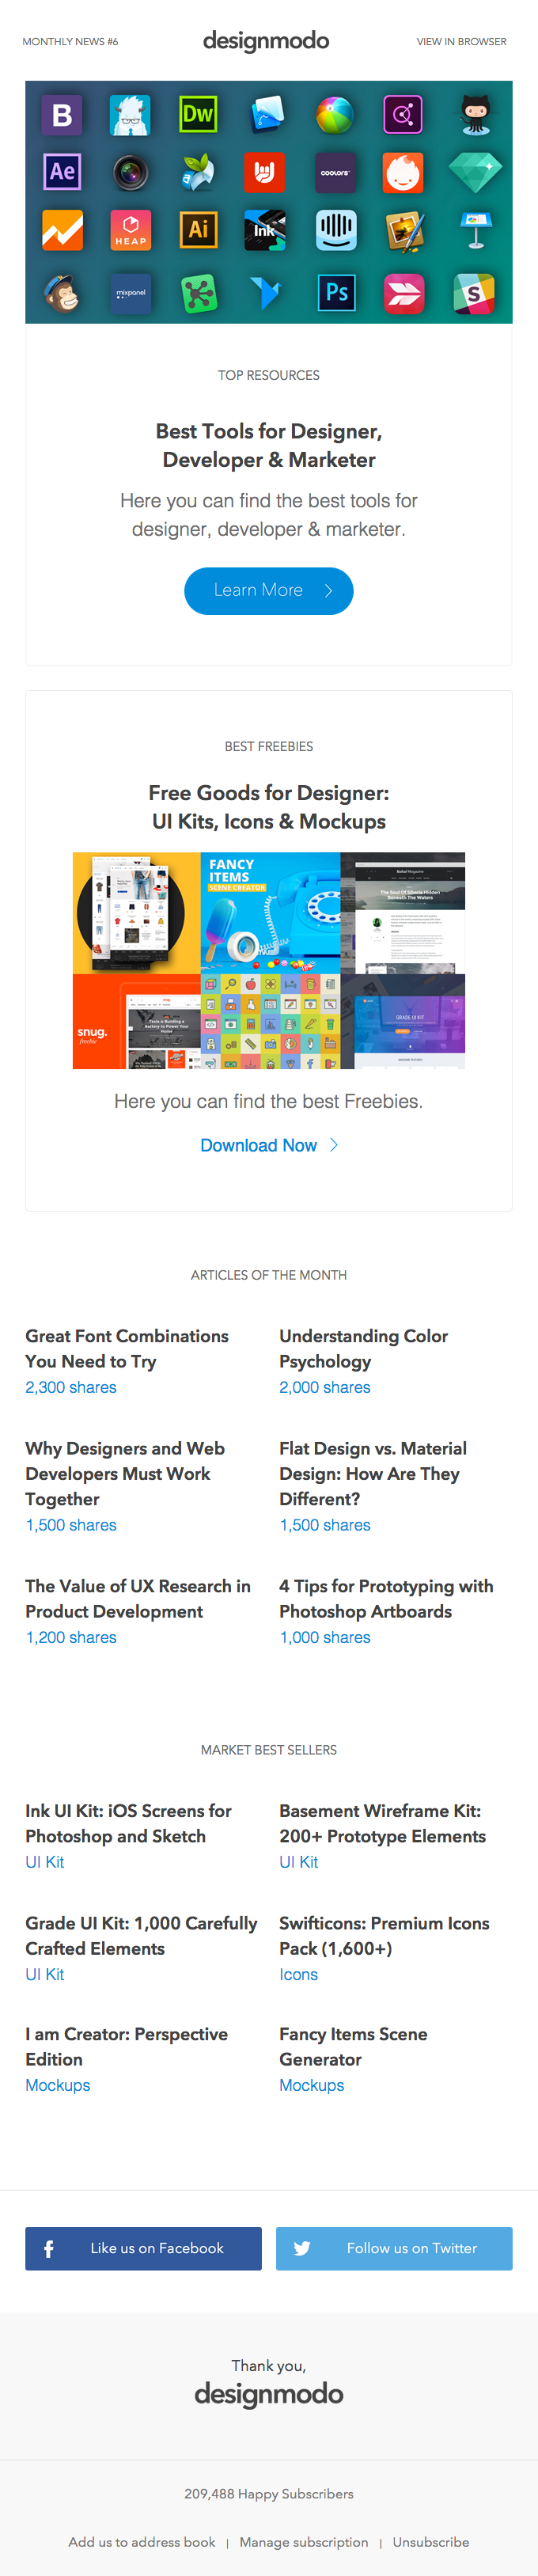The height and width of the screenshot is (2576, 538).
Task: Click the Coolors icon
Action: click(x=336, y=172)
